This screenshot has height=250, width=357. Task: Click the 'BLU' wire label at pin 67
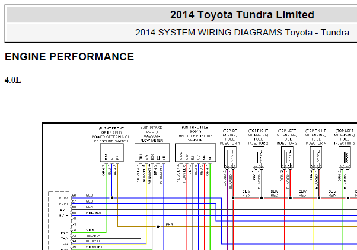pos(89,201)
